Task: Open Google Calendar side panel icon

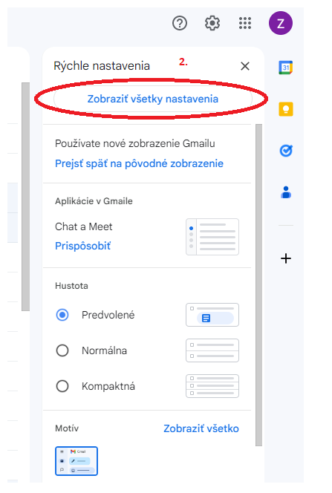Action: (x=286, y=68)
